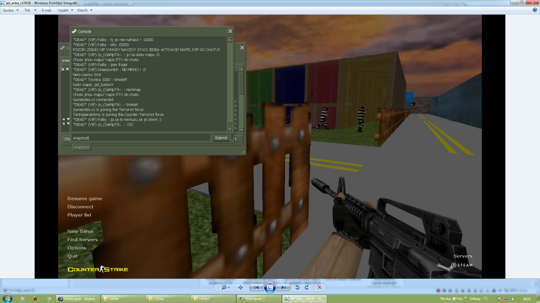Open the Windows Start menu
Viewport: 540px width, 303px height.
coord(8,298)
